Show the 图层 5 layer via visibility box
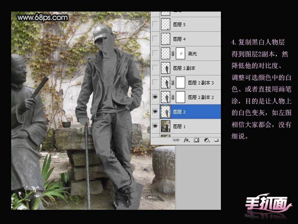 pos(155,24)
